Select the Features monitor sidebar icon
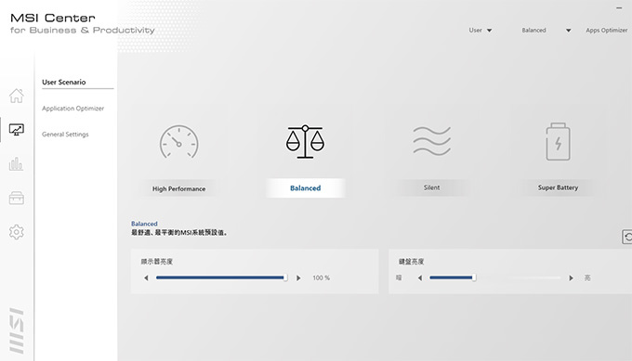The height and width of the screenshot is (361, 632). 17,130
